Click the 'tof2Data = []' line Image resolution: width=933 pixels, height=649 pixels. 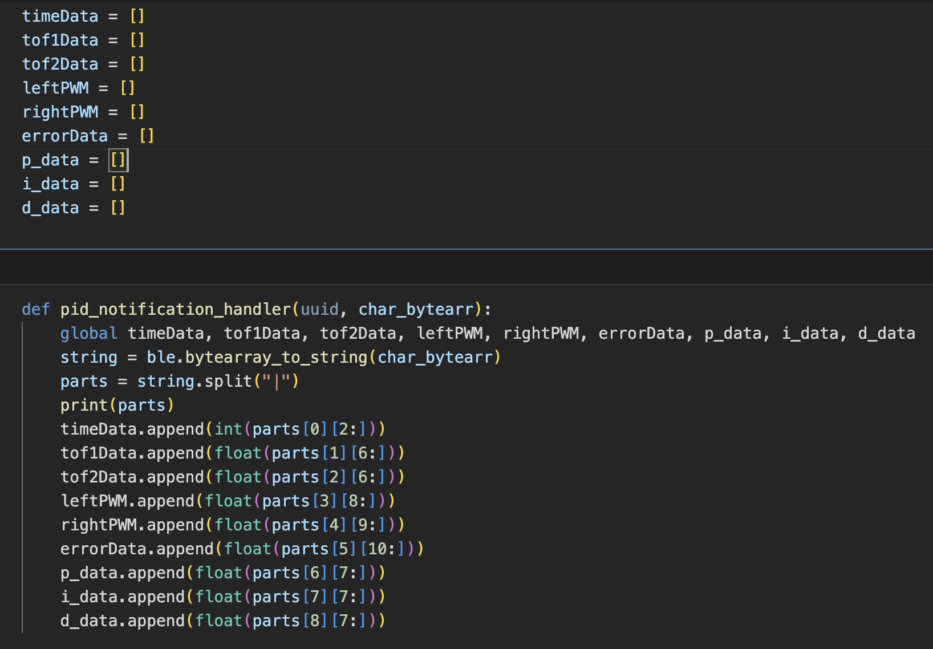(83, 64)
